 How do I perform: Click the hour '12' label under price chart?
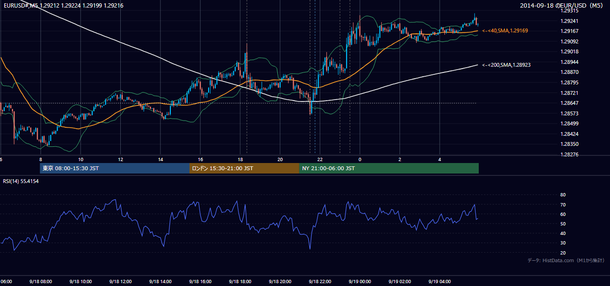point(121,159)
